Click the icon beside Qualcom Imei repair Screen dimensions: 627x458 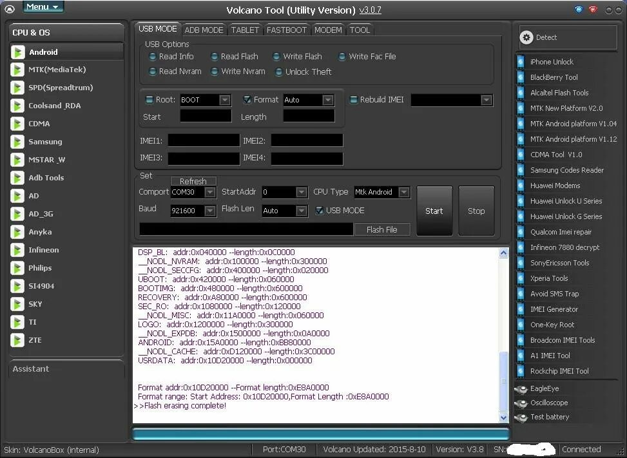[x=521, y=232]
